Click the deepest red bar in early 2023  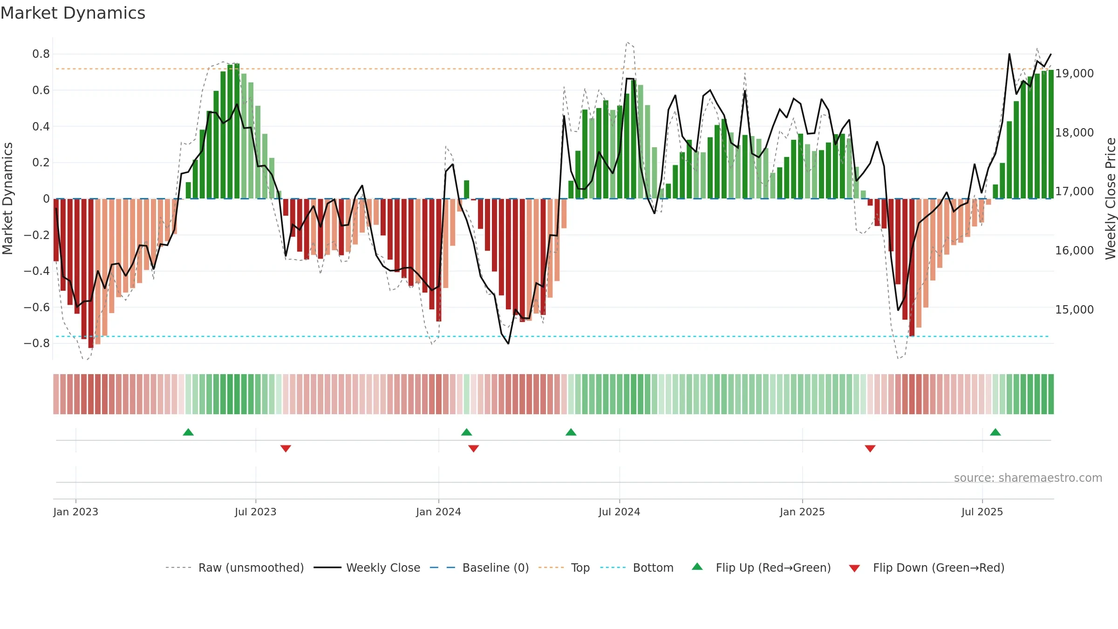91,273
